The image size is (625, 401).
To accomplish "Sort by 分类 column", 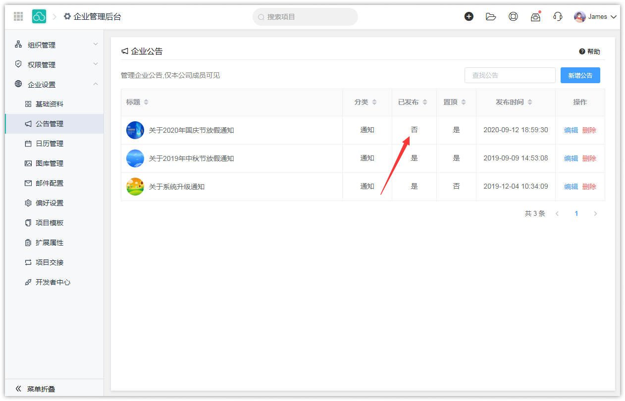I will click(x=374, y=102).
